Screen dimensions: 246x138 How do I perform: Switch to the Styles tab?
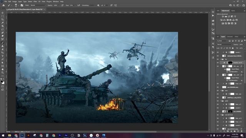coord(233,11)
